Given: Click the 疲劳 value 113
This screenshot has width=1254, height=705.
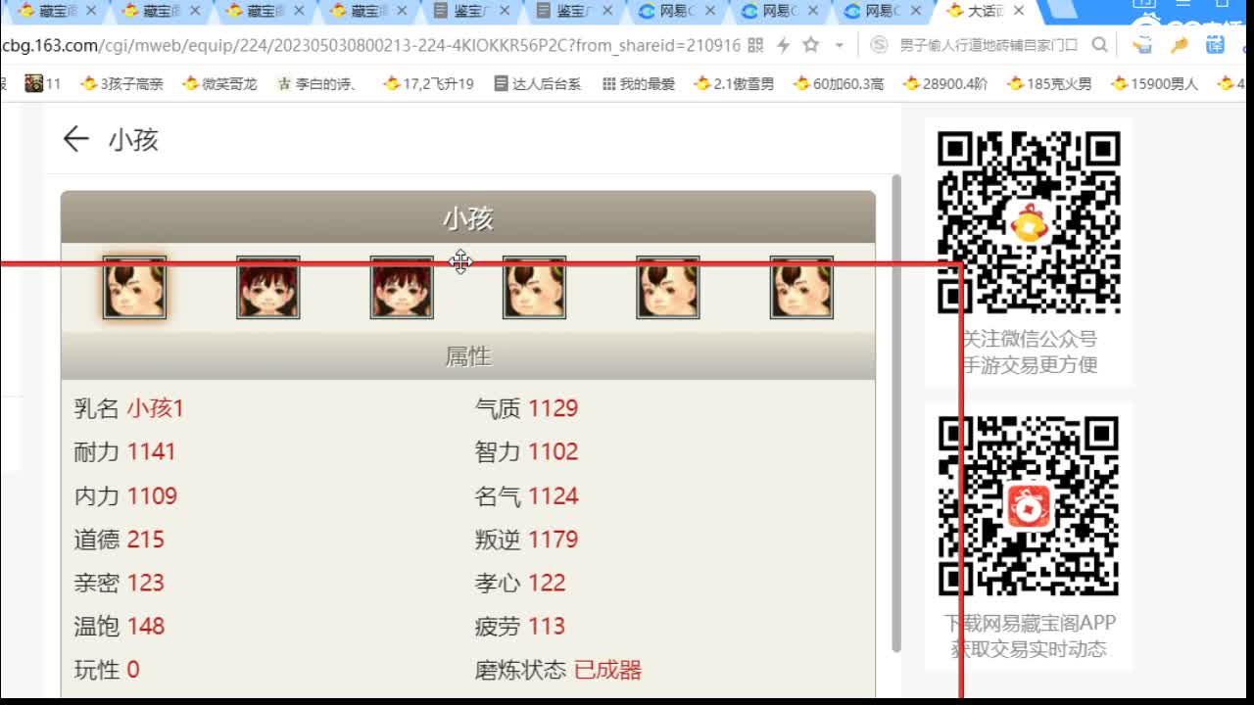Looking at the screenshot, I should (x=547, y=626).
